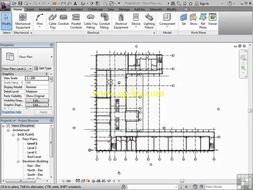This screenshot has height=190, width=253.
Task: Toggle Temporary Hide/Isolate glasses icon
Action: (x=109, y=181)
